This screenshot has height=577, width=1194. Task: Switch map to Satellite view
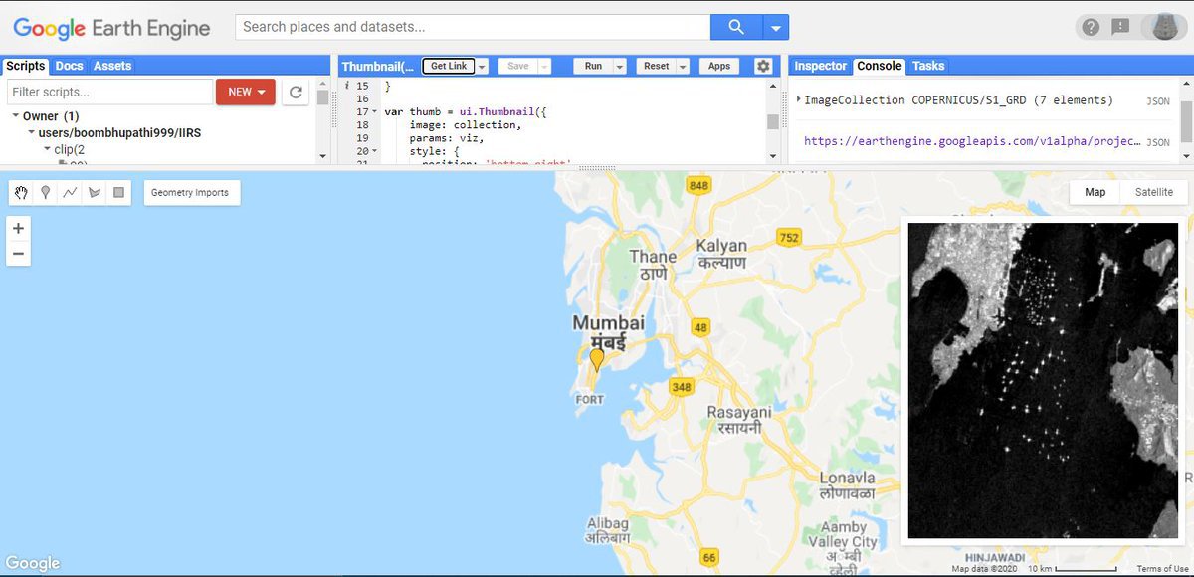pyautogui.click(x=1154, y=192)
